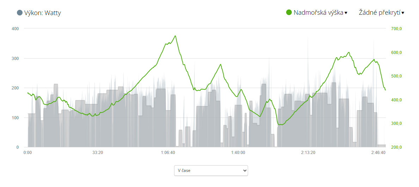The height and width of the screenshot is (187, 419).
Task: Click the 1:06:40 time axis label
Action: point(168,153)
